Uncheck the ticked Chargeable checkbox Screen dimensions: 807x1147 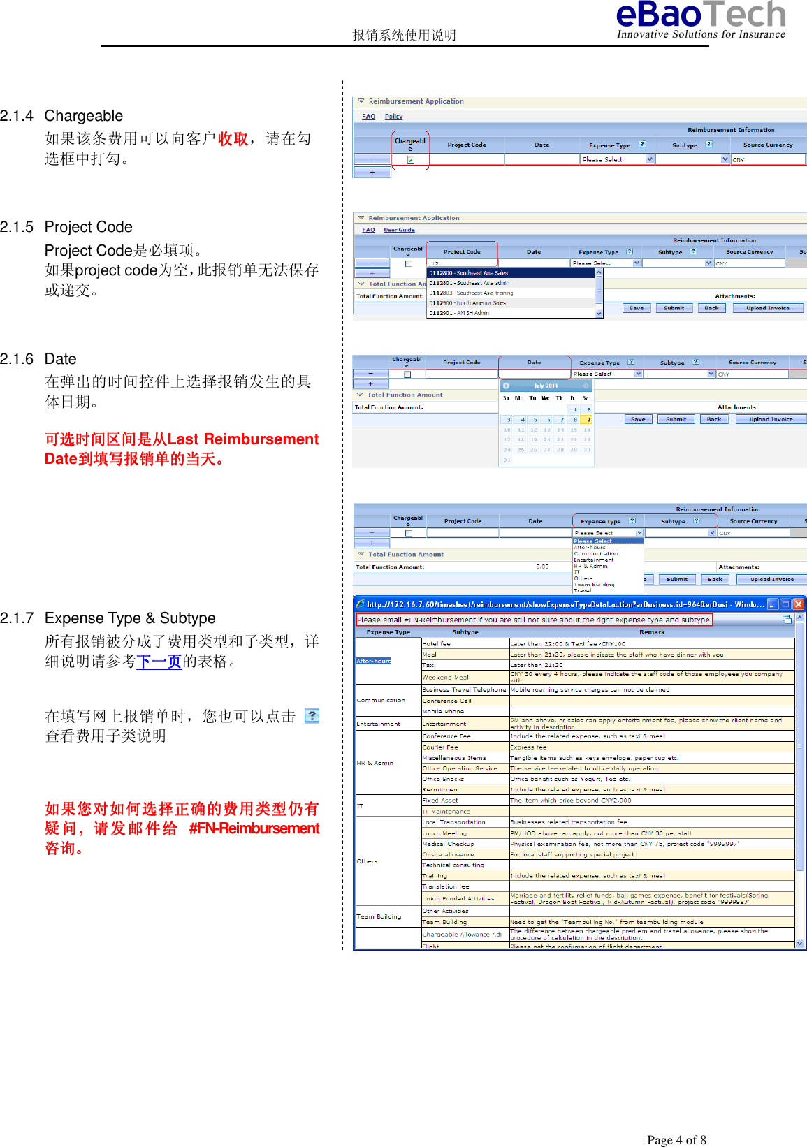(410, 160)
